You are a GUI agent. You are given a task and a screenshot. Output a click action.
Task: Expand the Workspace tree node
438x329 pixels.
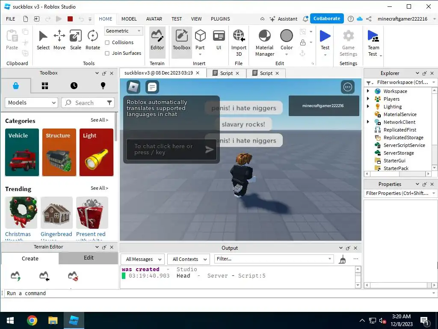click(368, 91)
